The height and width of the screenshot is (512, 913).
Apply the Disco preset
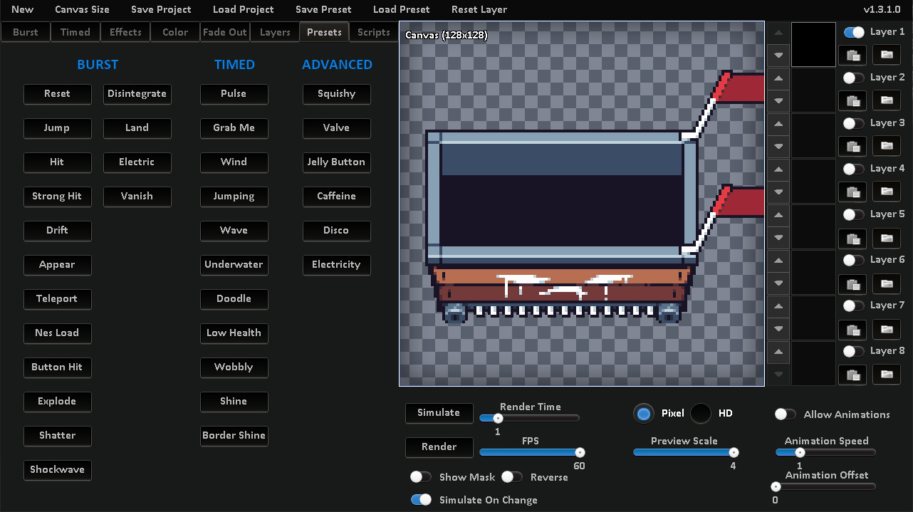336,231
